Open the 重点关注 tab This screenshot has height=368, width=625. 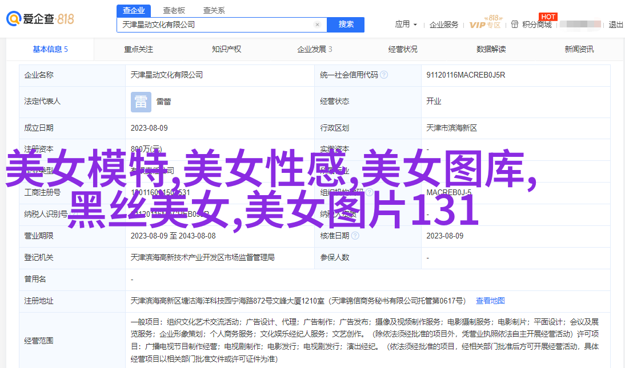tap(138, 50)
